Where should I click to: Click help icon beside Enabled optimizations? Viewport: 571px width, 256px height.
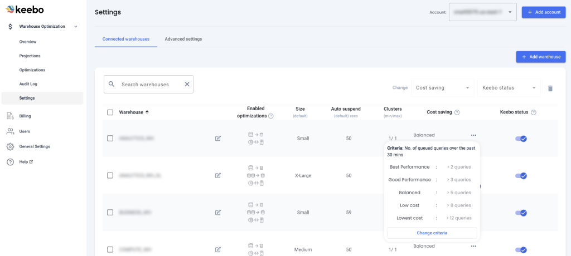click(270, 116)
